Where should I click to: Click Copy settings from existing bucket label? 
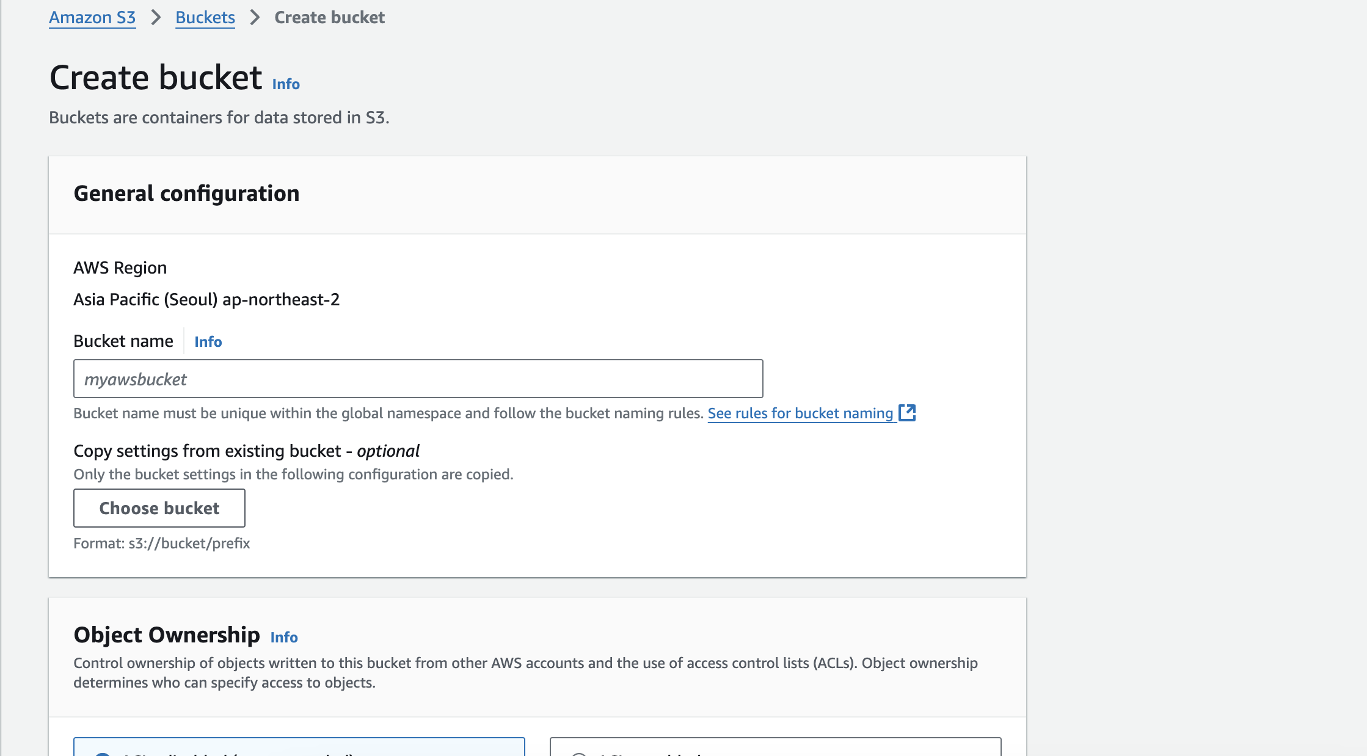point(246,451)
